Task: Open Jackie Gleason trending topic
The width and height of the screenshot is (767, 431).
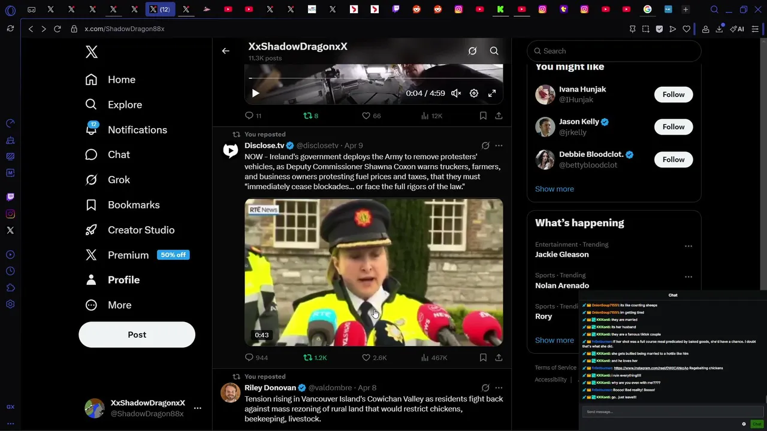Action: (x=561, y=254)
